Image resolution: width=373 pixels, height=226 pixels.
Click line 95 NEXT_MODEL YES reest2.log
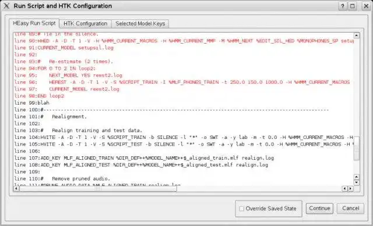tap(68, 76)
